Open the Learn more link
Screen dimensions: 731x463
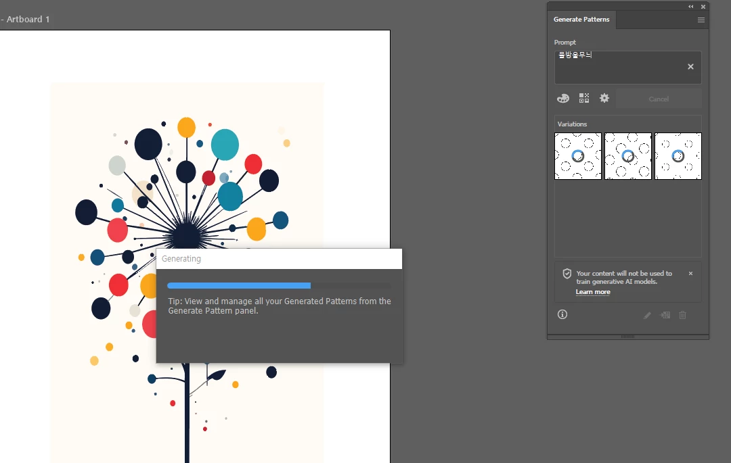(592, 292)
